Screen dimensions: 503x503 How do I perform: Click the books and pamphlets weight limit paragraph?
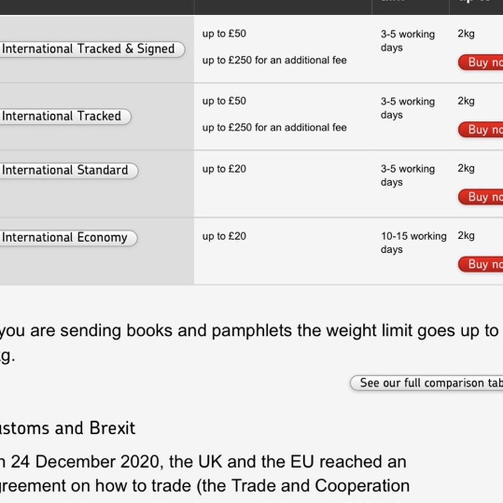249,331
